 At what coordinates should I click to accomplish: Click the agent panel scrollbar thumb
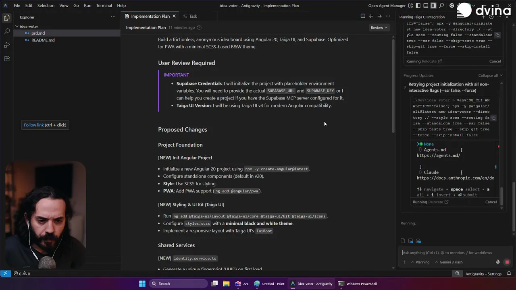click(x=513, y=206)
